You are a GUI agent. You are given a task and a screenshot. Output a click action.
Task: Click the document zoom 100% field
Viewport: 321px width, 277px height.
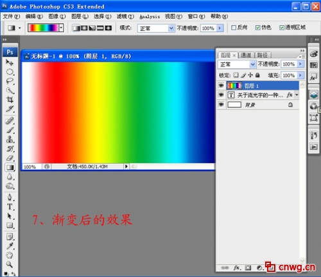pos(31,166)
